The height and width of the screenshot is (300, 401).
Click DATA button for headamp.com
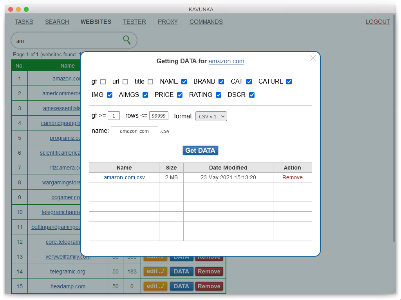tap(182, 286)
